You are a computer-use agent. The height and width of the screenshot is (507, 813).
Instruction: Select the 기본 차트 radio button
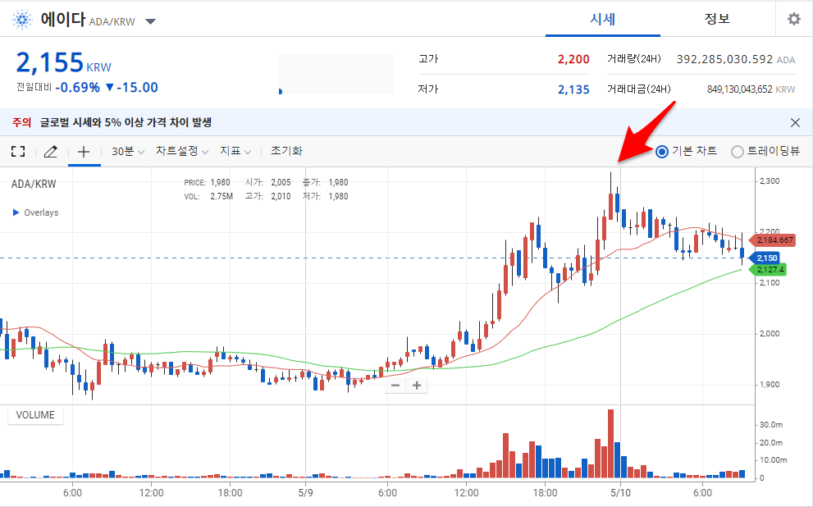661,152
